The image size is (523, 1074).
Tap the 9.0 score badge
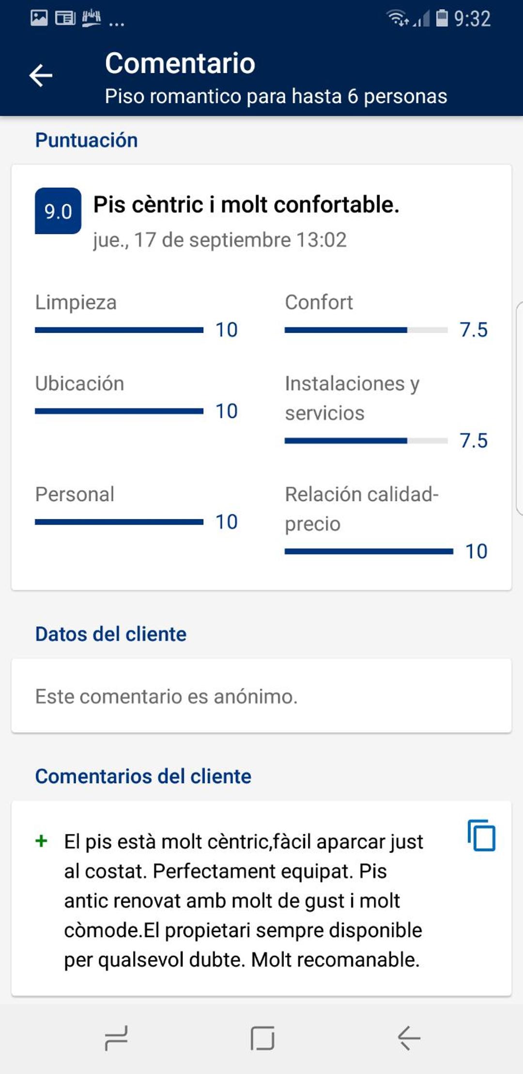58,211
